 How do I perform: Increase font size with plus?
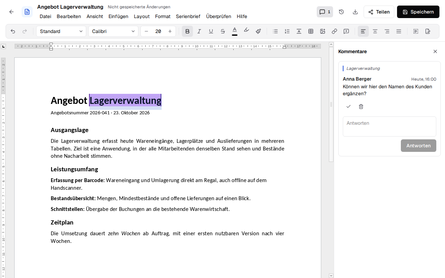pyautogui.click(x=170, y=31)
